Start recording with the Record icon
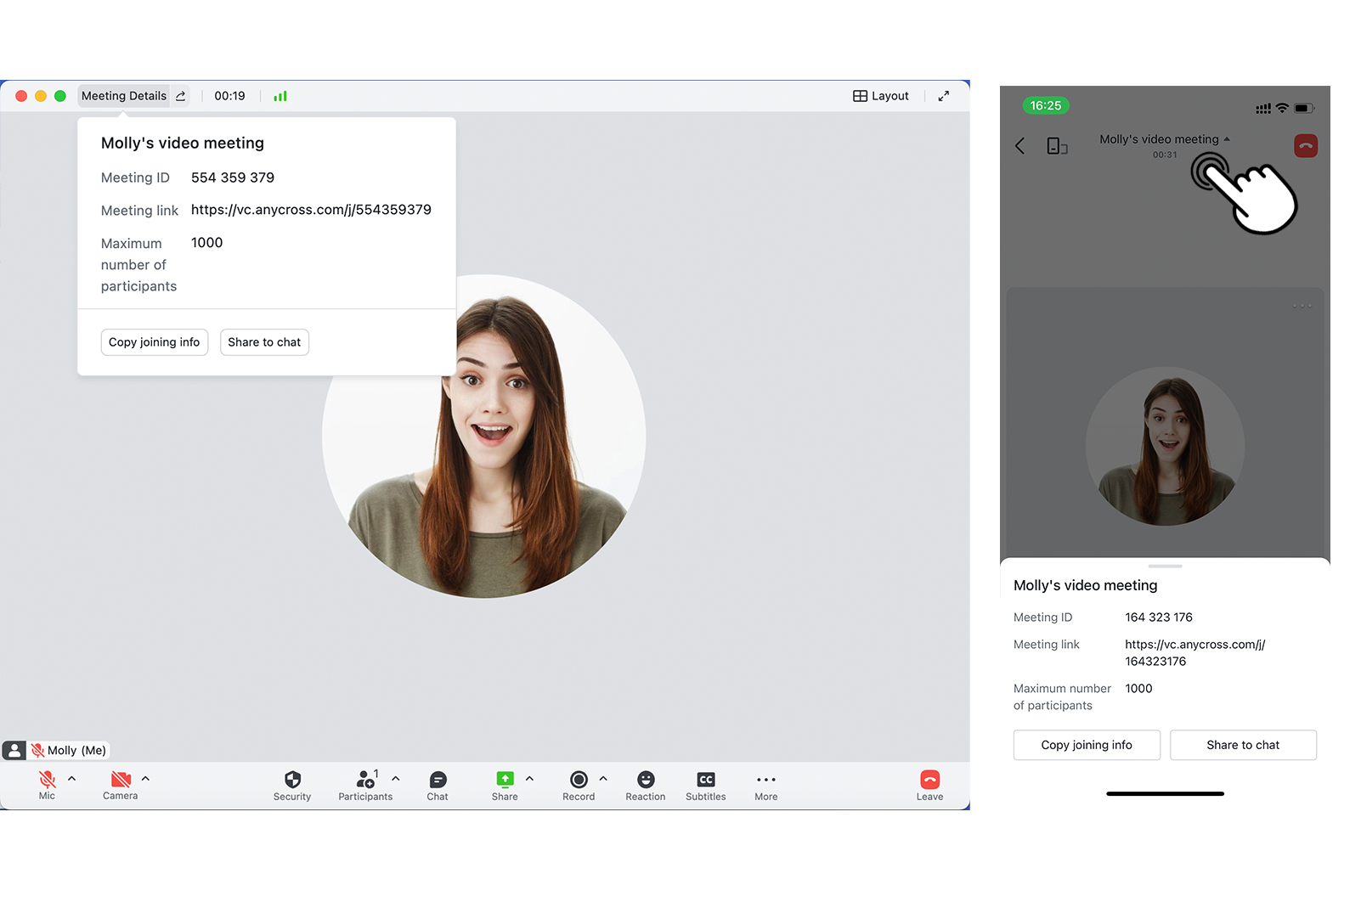 579,780
